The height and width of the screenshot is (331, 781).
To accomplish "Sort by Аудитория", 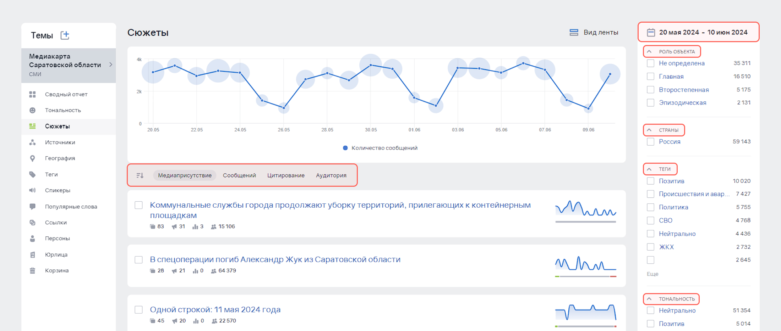I will 331,175.
